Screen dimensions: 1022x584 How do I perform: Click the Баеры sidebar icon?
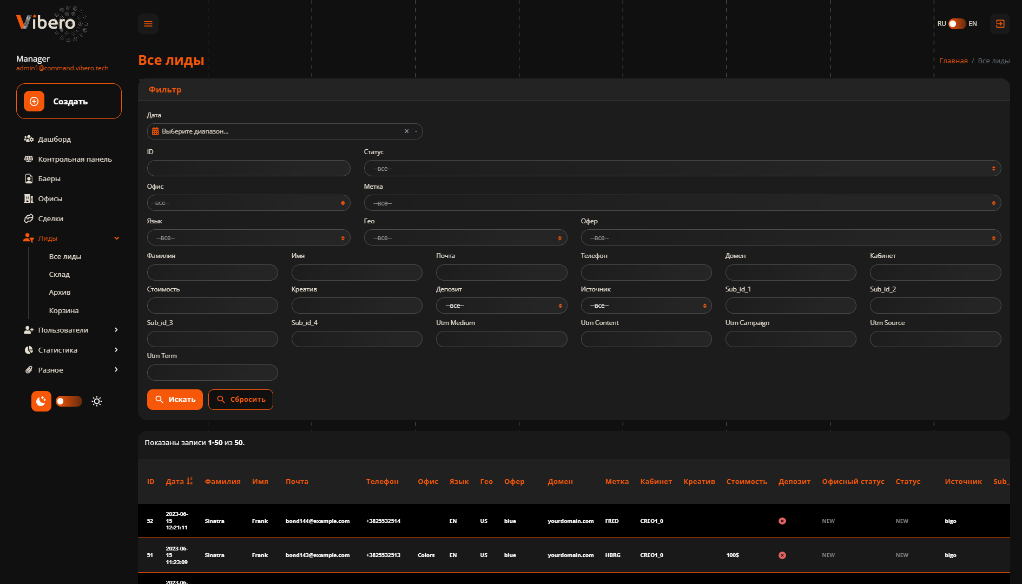[x=29, y=178]
